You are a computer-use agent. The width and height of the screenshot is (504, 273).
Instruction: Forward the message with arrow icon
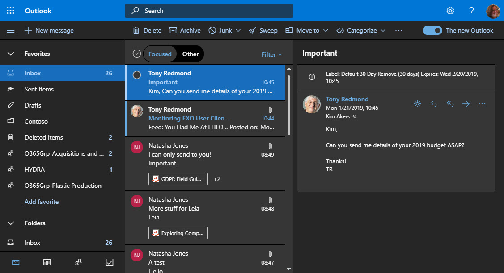click(x=466, y=103)
